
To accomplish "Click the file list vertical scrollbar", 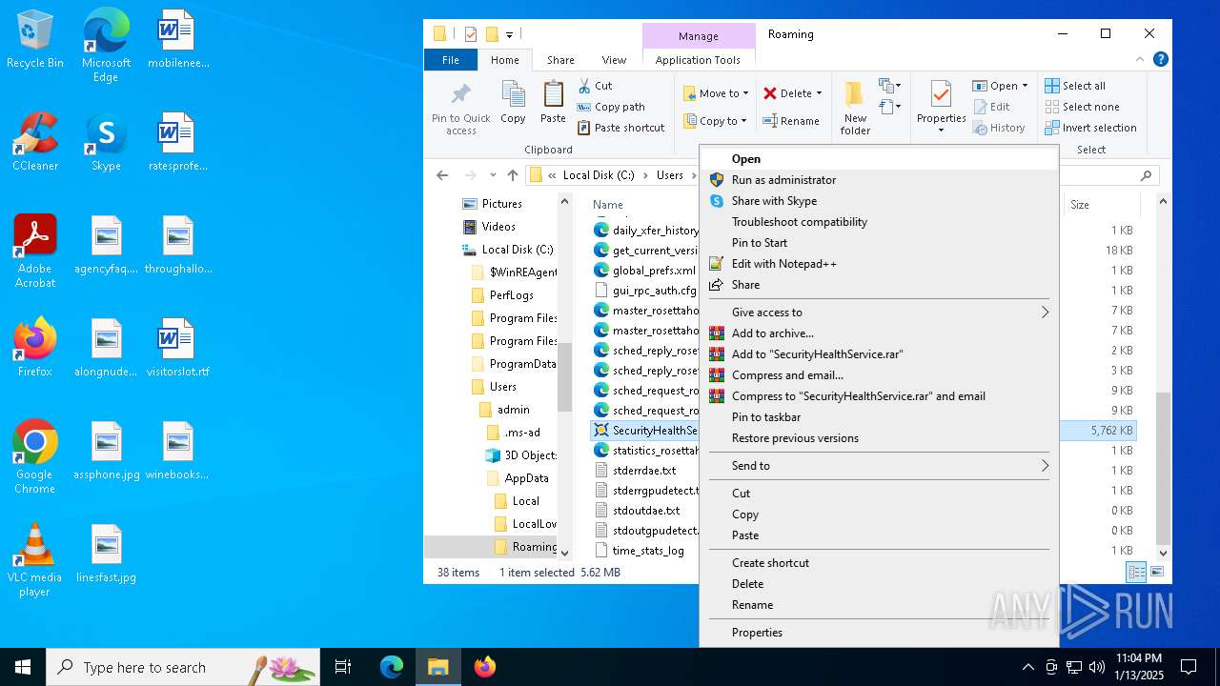I will click(1163, 467).
